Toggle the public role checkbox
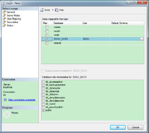149x133 pixels. [43, 110]
